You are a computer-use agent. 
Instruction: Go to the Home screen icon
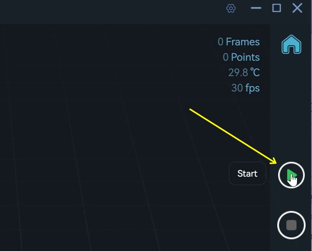pyautogui.click(x=291, y=44)
